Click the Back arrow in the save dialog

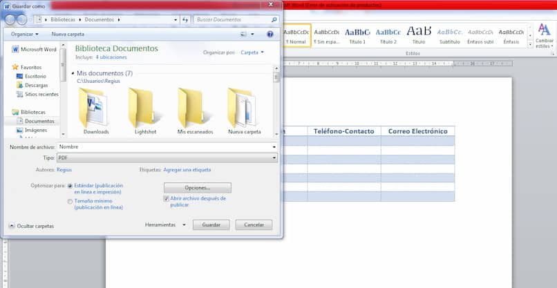[10, 19]
